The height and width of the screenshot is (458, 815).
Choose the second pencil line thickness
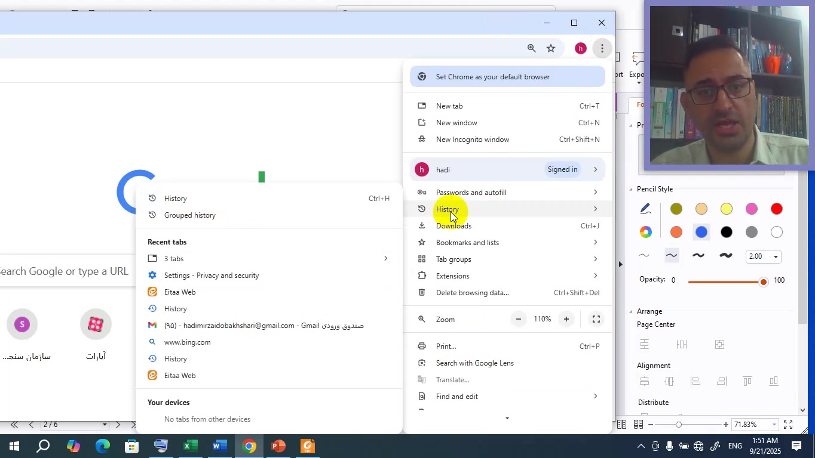coord(672,256)
